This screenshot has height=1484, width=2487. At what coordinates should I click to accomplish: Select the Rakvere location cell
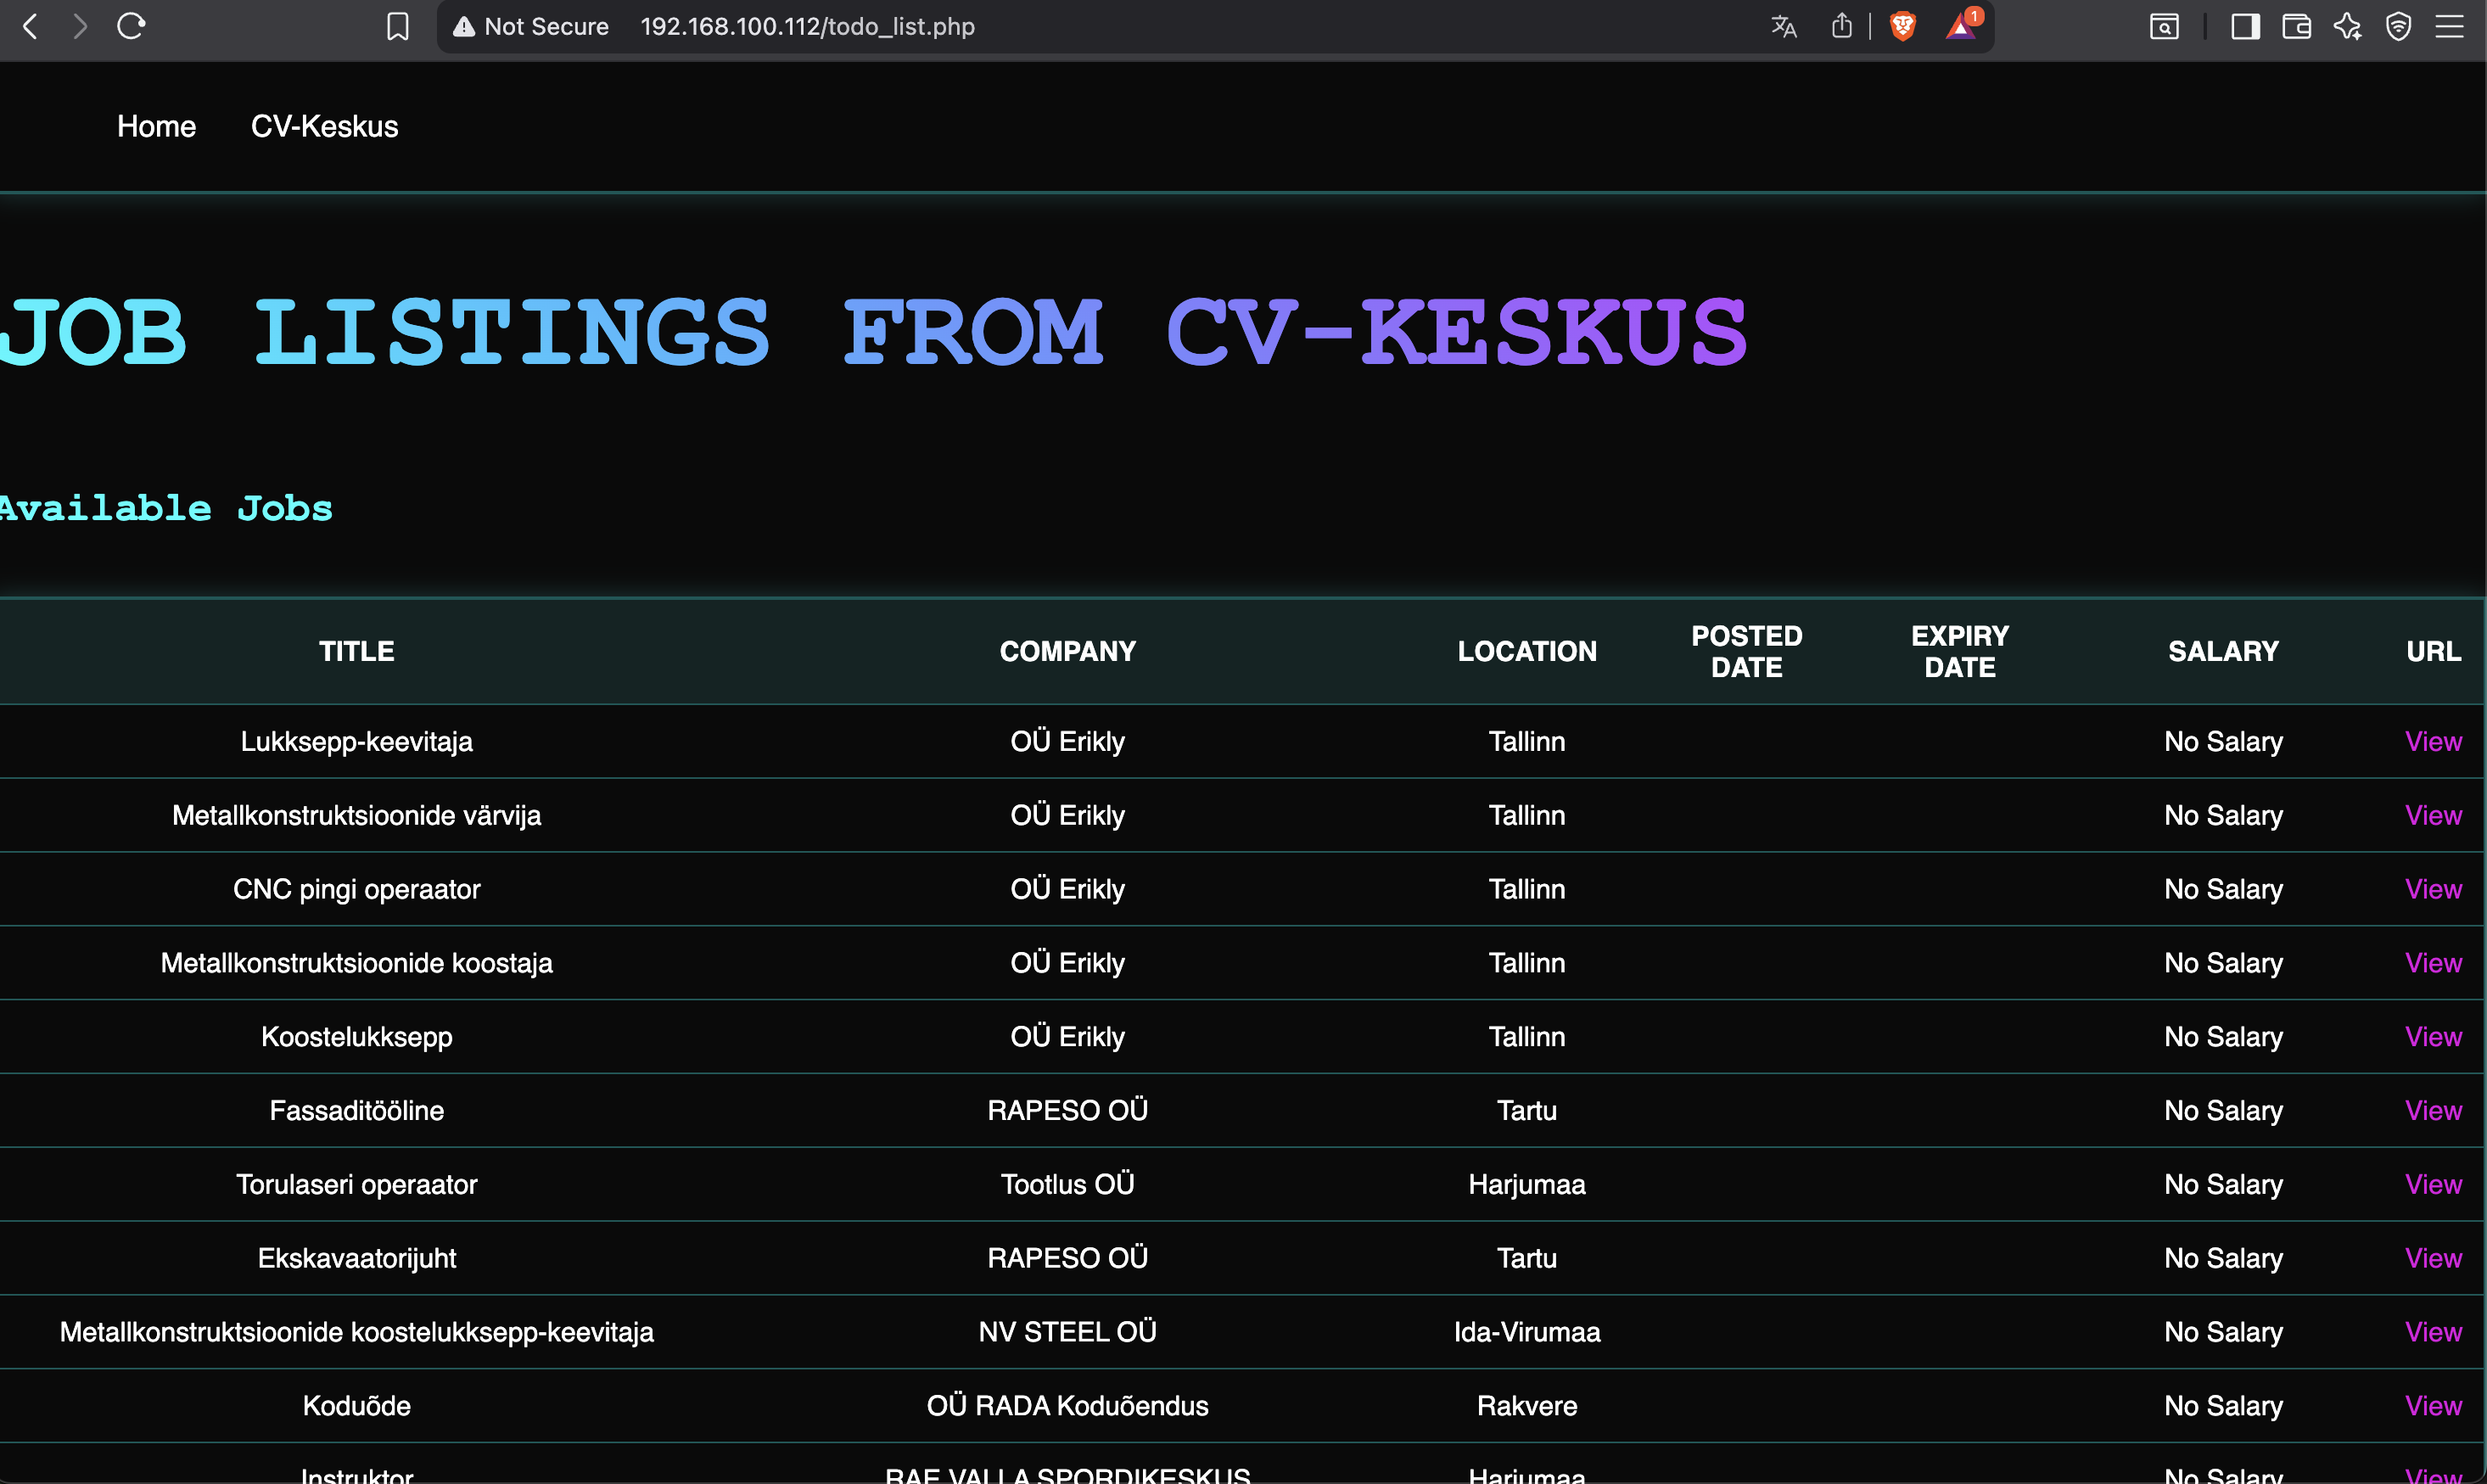coord(1527,1405)
